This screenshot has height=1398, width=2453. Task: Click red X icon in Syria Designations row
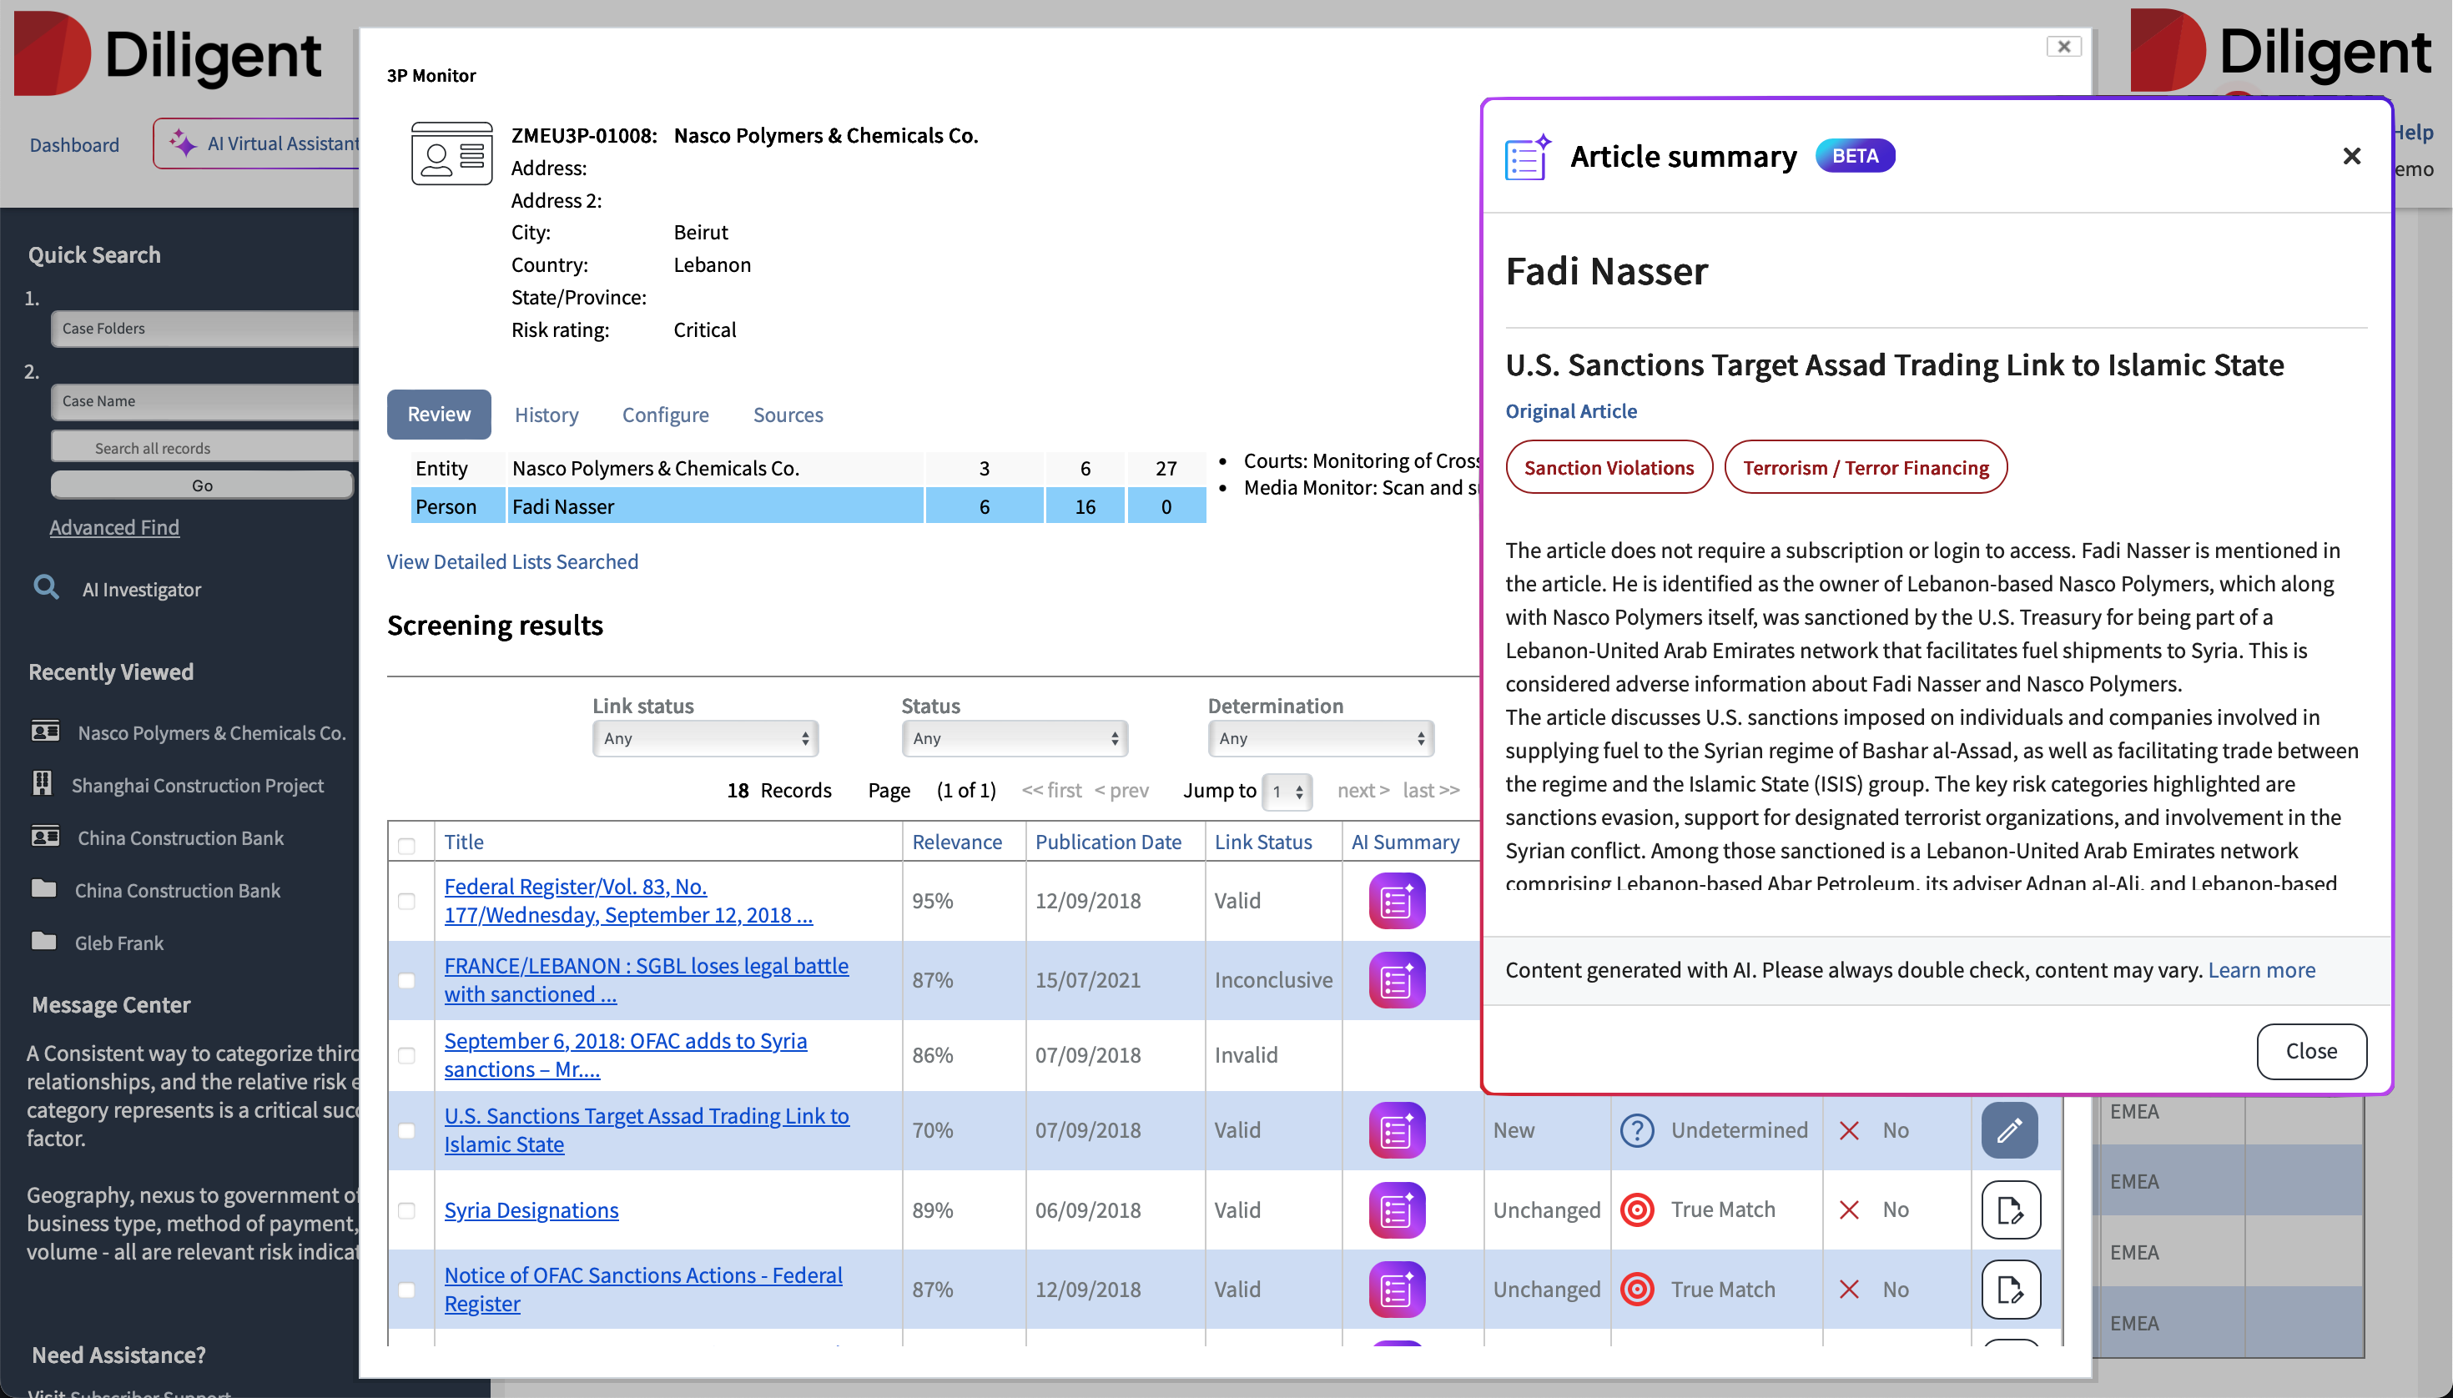(1849, 1209)
